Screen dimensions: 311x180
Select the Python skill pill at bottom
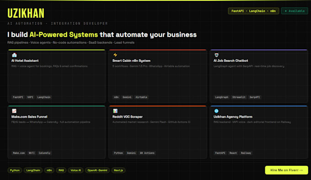[15, 170]
